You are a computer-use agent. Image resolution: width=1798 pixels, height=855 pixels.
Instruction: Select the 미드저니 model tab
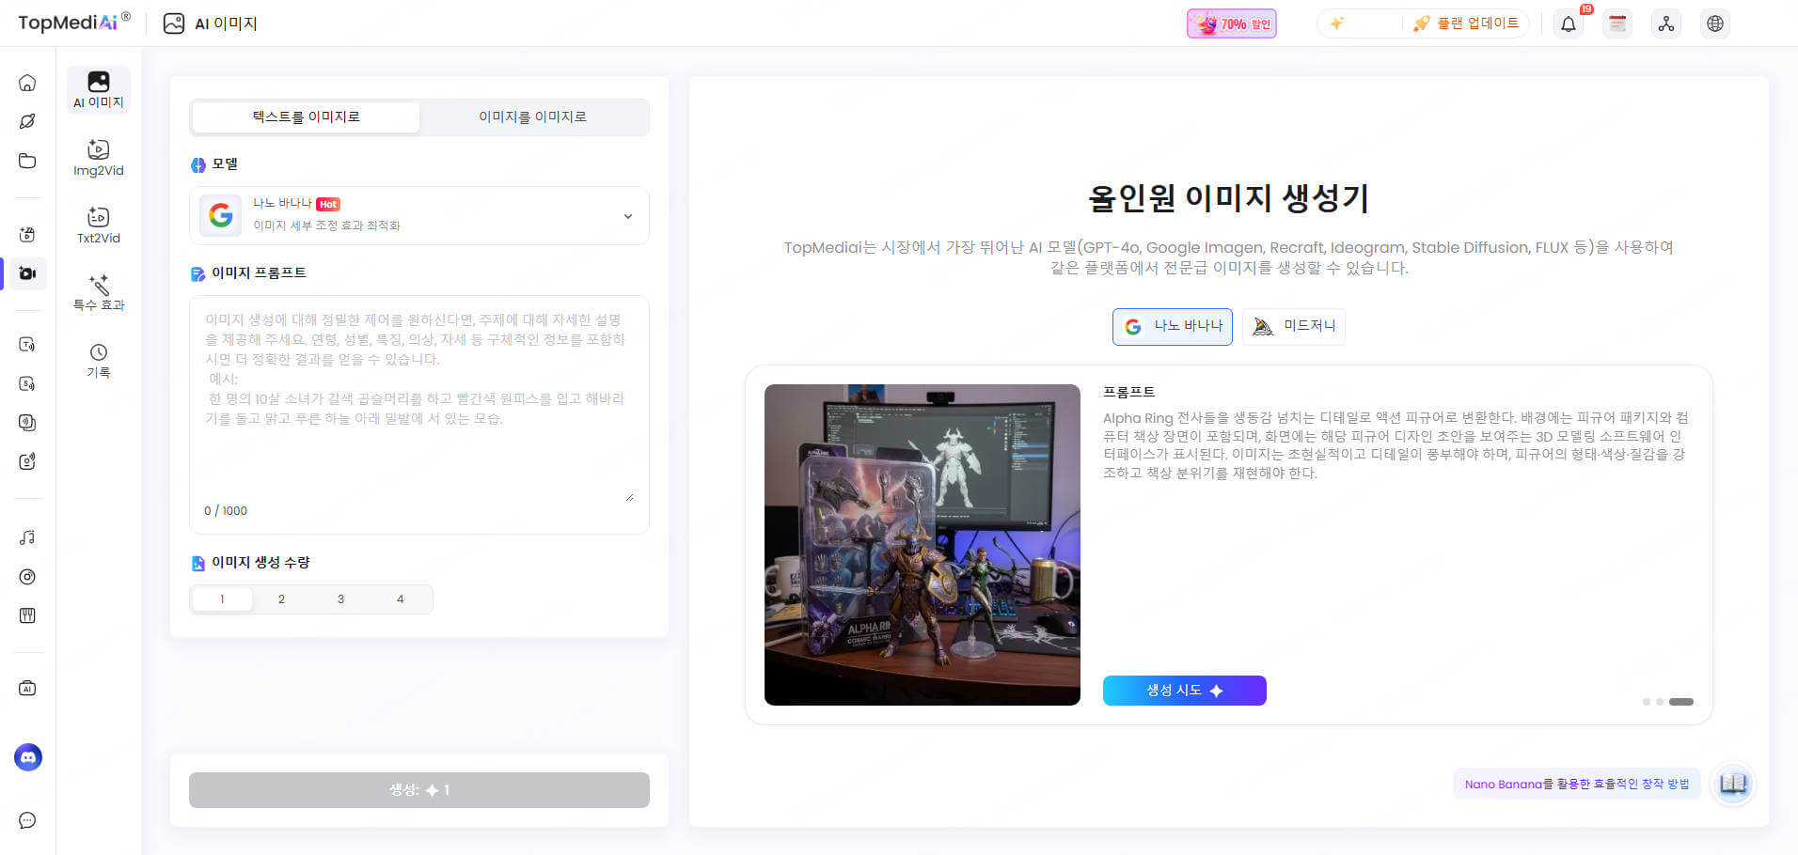point(1293,326)
